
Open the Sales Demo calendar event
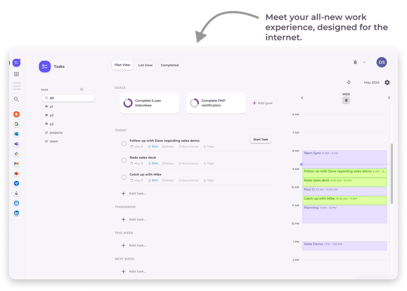345,246
